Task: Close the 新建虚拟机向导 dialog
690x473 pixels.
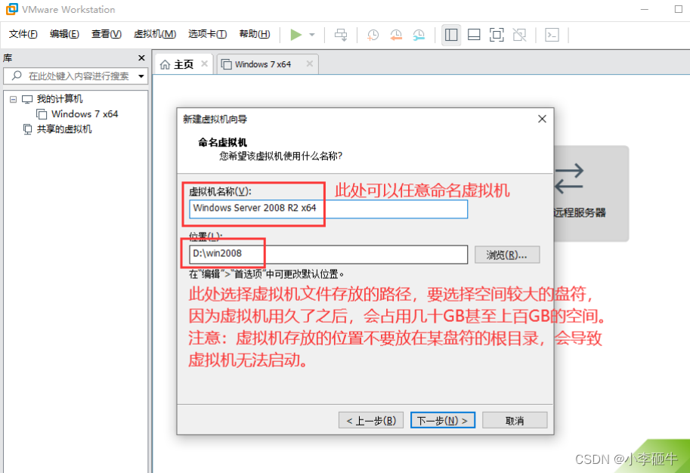Action: (542, 119)
